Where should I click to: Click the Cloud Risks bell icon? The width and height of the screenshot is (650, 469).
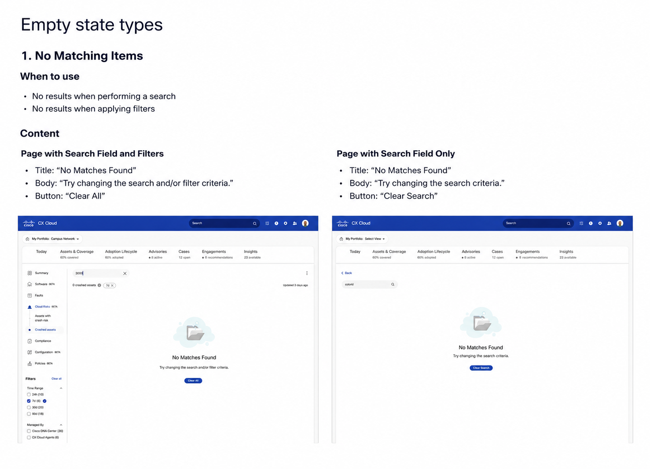click(29, 307)
